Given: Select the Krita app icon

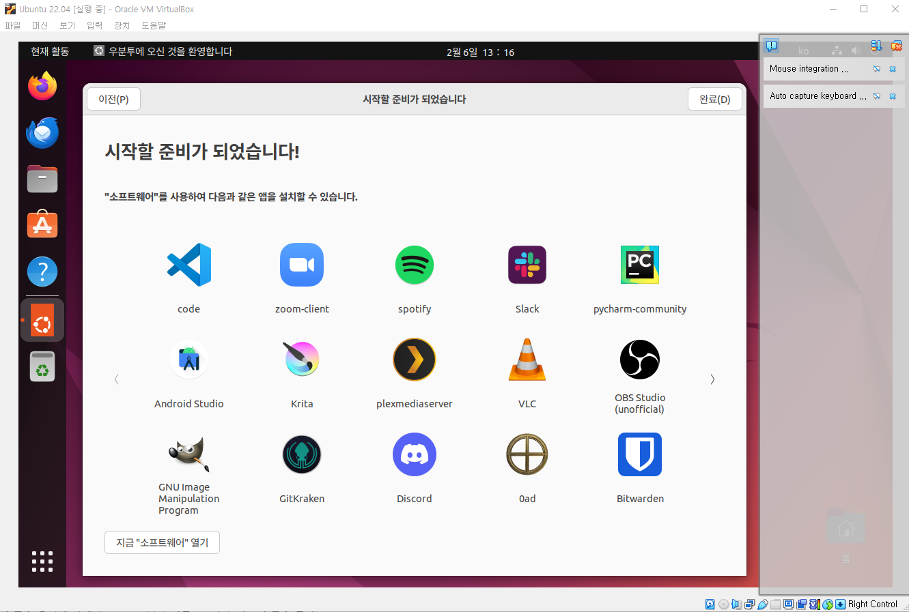Looking at the screenshot, I should [x=302, y=360].
